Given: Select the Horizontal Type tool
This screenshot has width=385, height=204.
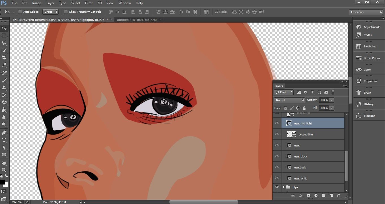Looking at the screenshot, I should click(x=4, y=140).
